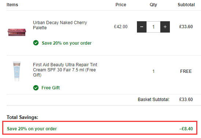The image size is (201, 138).
Task: Click the Price column header
Action: pyautogui.click(x=121, y=5)
